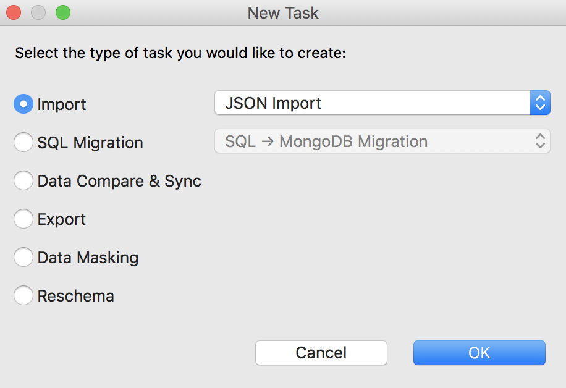
Task: Select the Data Masking radio button
Action: pyautogui.click(x=23, y=257)
